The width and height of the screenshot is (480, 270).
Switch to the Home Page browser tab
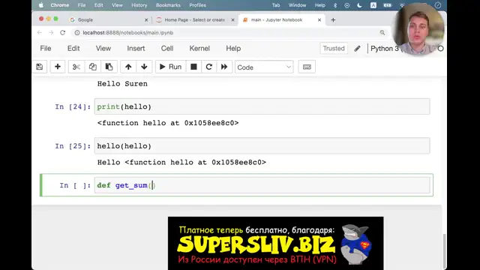pyautogui.click(x=195, y=20)
